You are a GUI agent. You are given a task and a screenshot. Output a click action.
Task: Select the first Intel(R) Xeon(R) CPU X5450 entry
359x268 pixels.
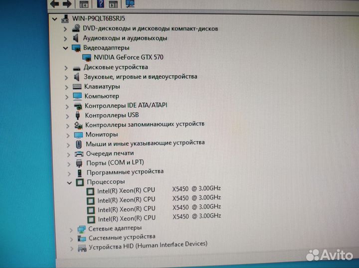click(159, 190)
